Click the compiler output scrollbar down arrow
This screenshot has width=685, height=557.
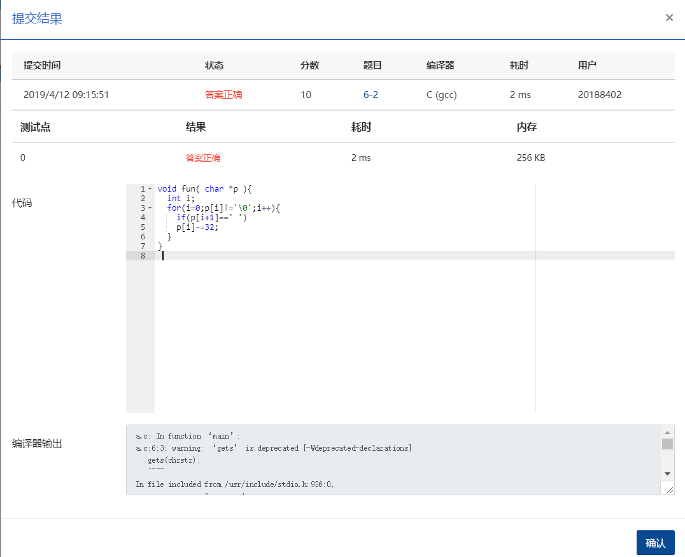(667, 474)
